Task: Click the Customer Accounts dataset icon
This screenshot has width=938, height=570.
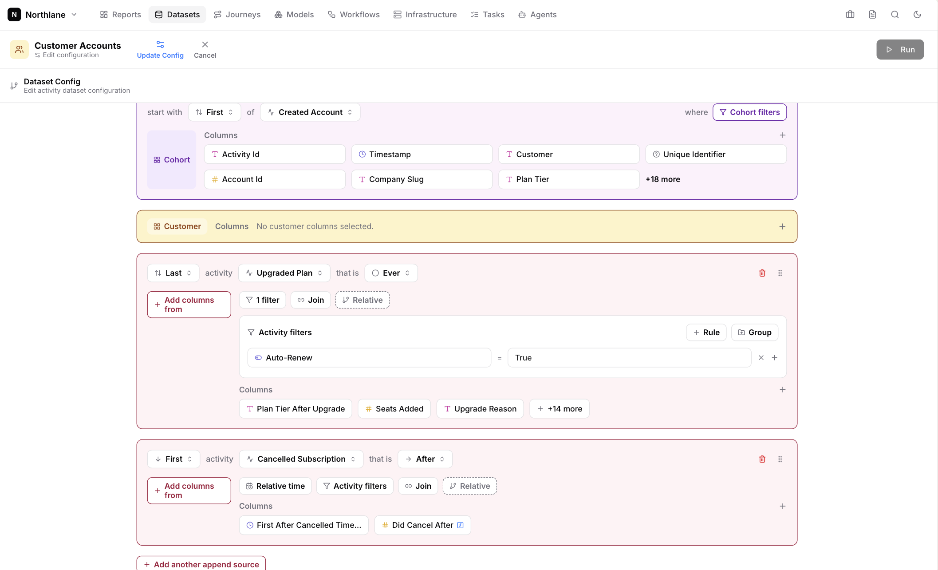Action: [19, 49]
